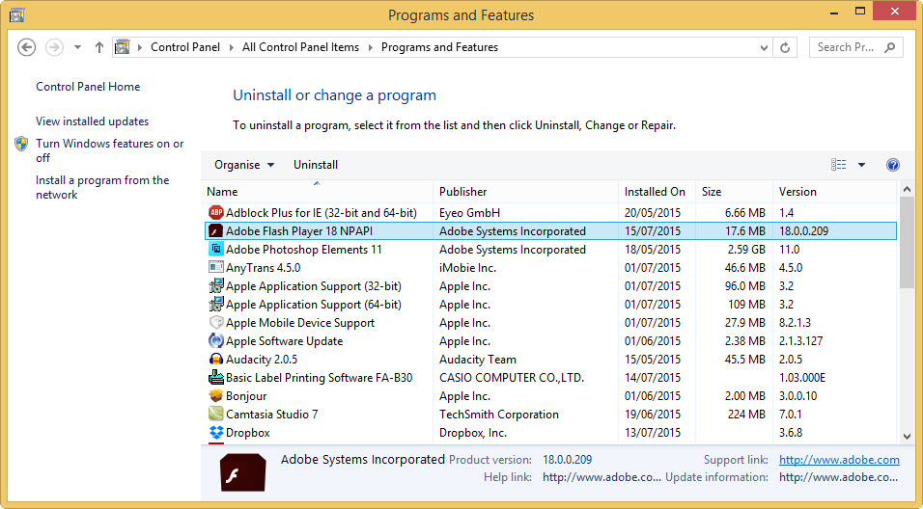Click the Audacity Team publisher cell

point(478,360)
